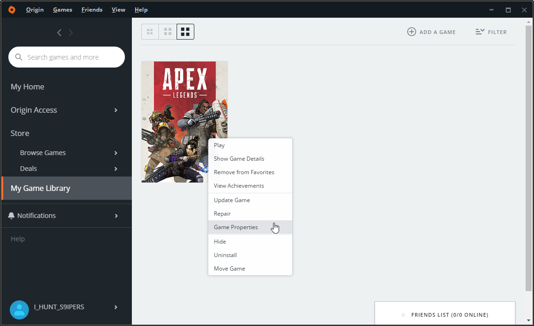Click the plus icon next to Add a Game
Image resolution: width=534 pixels, height=326 pixels.
(x=411, y=32)
